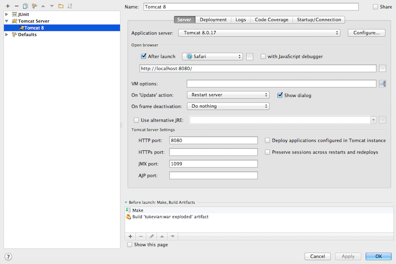Create a new configuration folder
Image resolution: width=396 pixels, height=264 pixels.
pyautogui.click(x=61, y=6)
